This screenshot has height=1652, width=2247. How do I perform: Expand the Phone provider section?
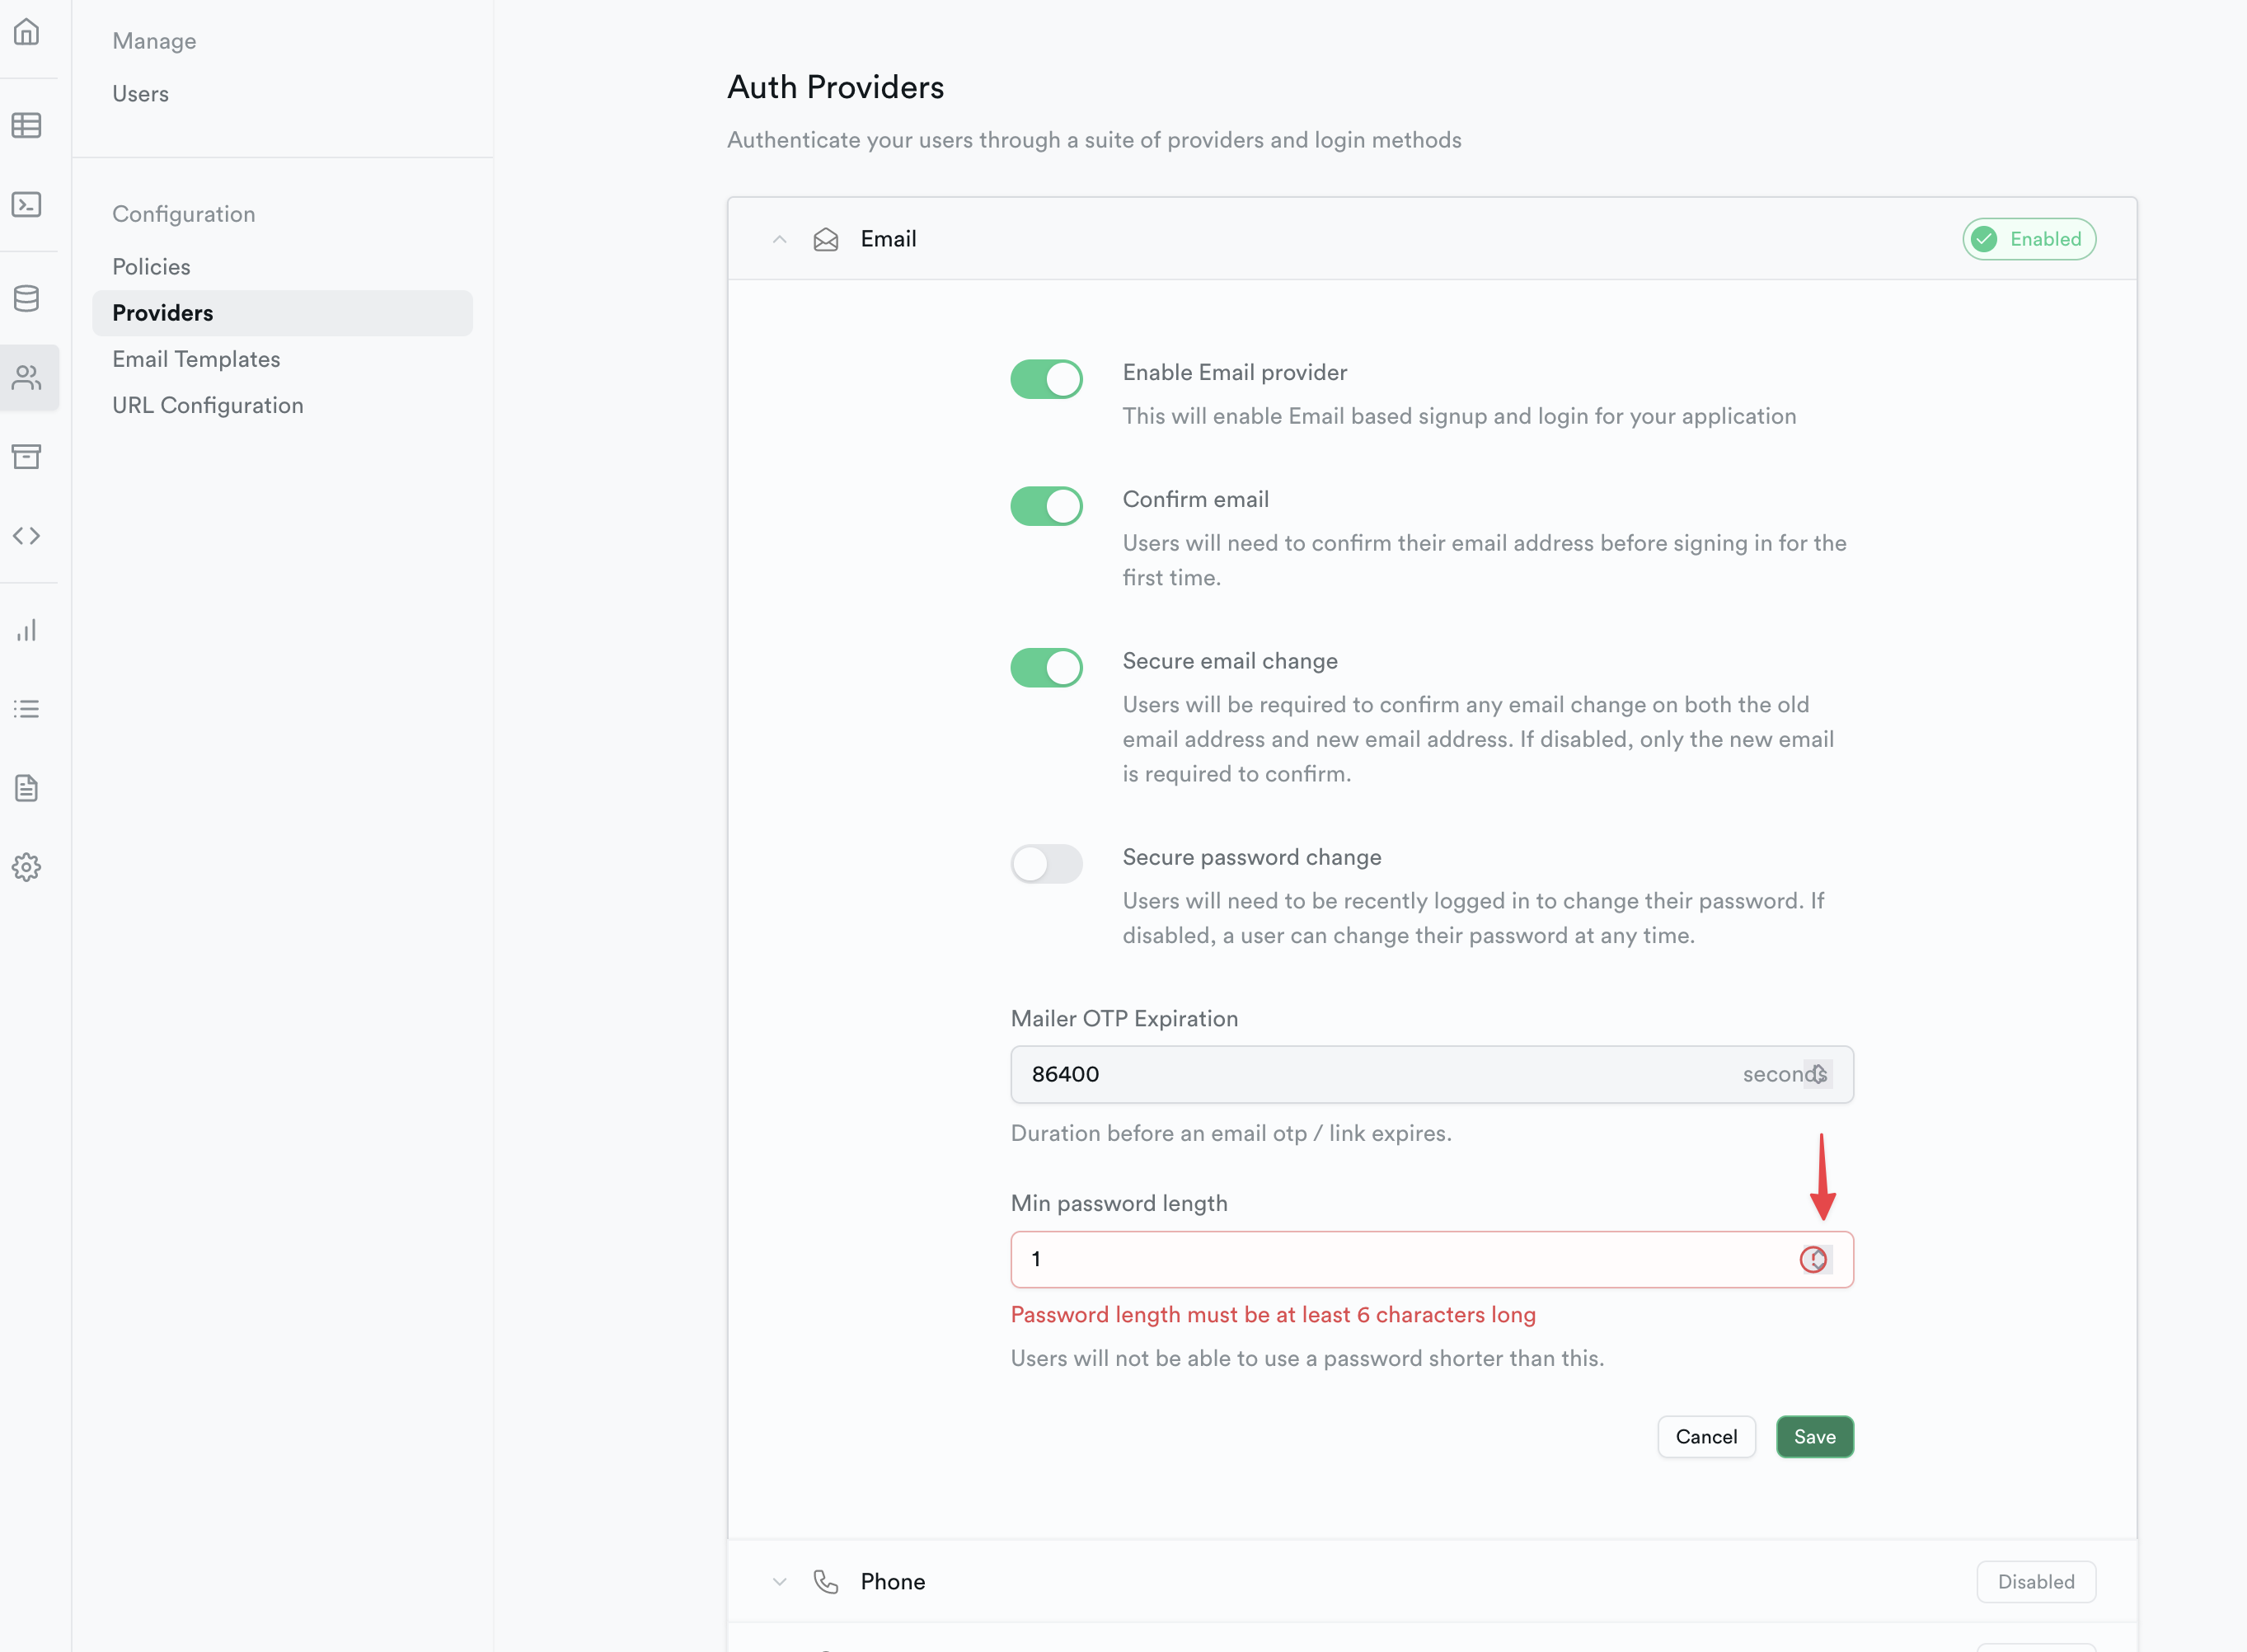pos(779,1581)
